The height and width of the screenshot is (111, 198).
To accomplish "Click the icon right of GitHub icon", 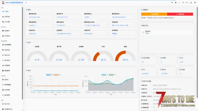I will pos(176,3).
